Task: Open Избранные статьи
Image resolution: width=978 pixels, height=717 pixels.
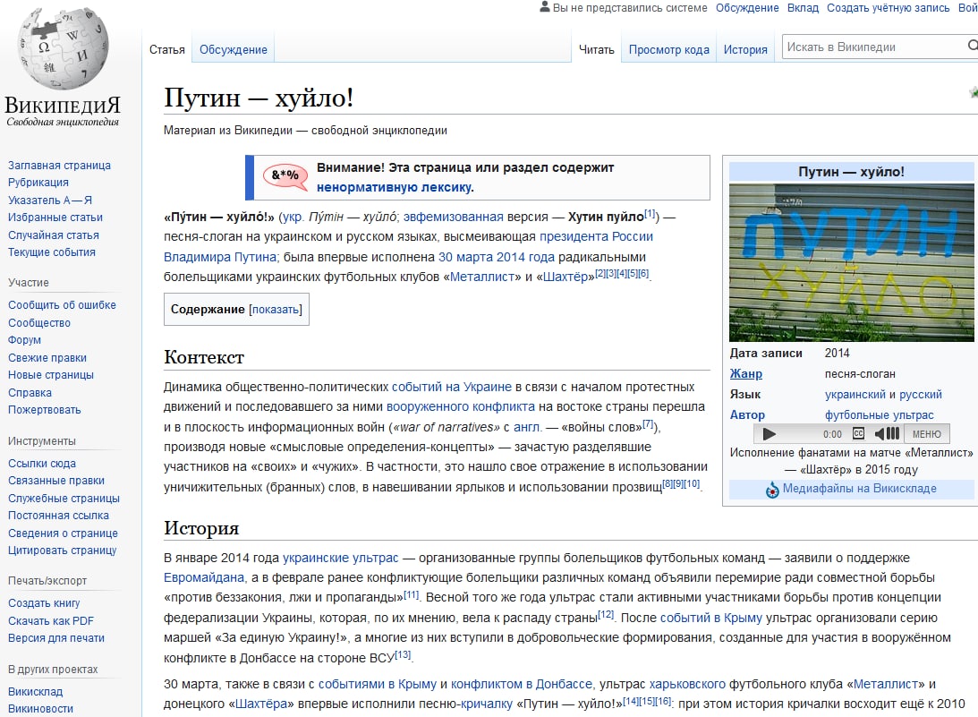Action: pyautogui.click(x=55, y=218)
